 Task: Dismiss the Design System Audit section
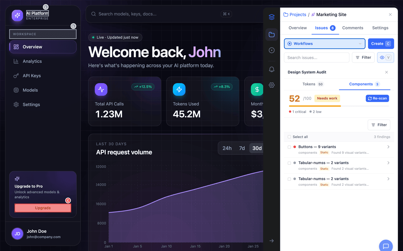[x=387, y=72]
